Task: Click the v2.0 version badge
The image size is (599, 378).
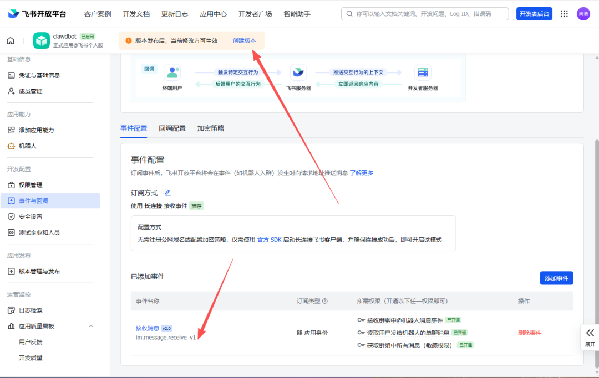Action: point(166,328)
